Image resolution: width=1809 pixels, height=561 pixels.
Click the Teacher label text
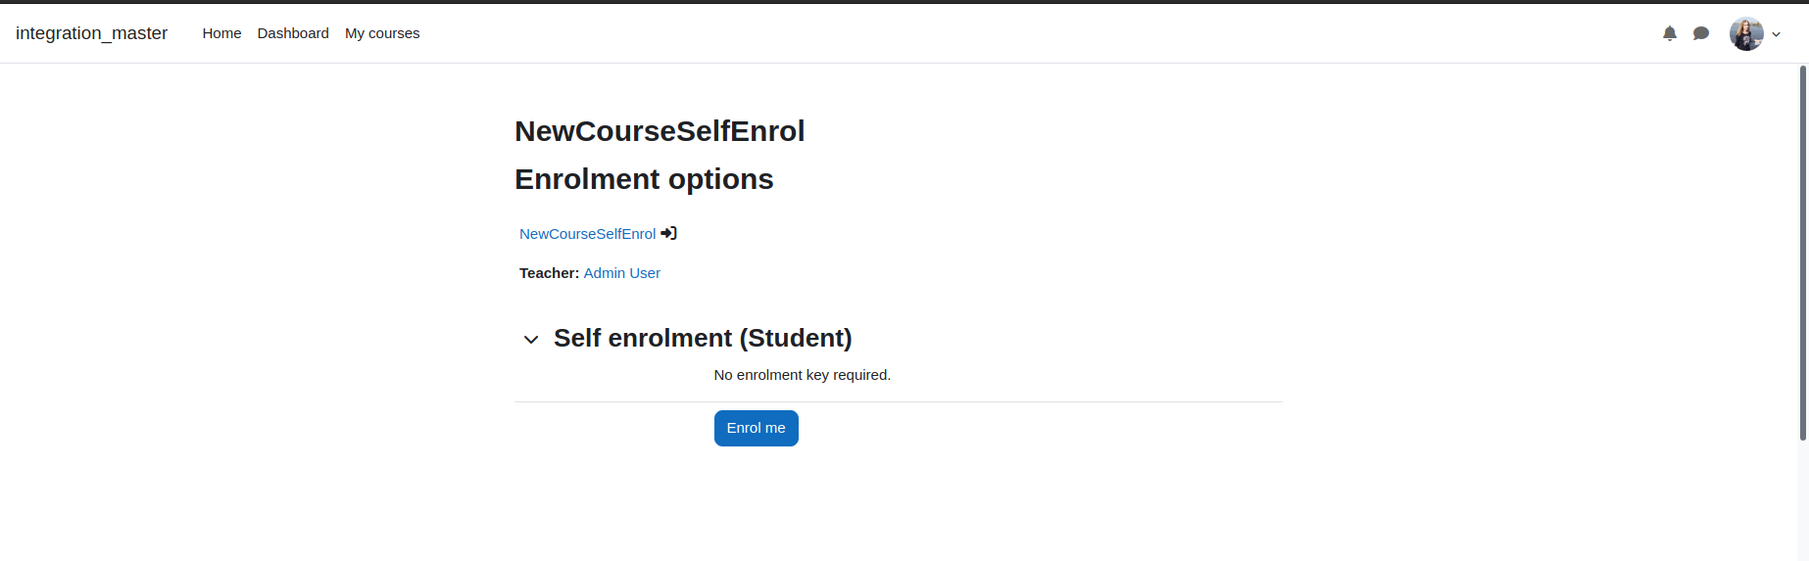click(549, 273)
